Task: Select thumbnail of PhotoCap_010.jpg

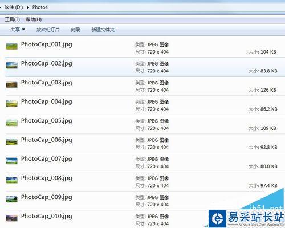Action: coord(11,218)
